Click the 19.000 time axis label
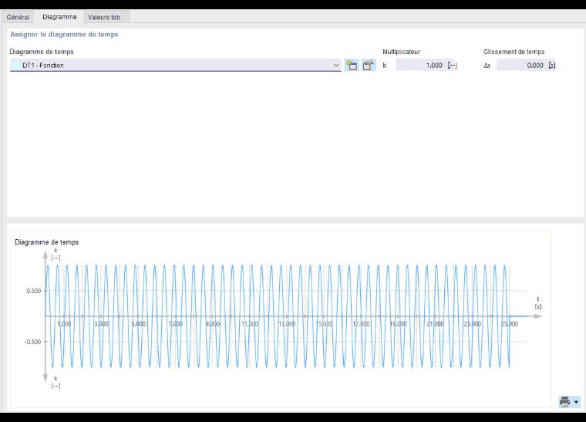This screenshot has width=586, height=422. point(398,324)
